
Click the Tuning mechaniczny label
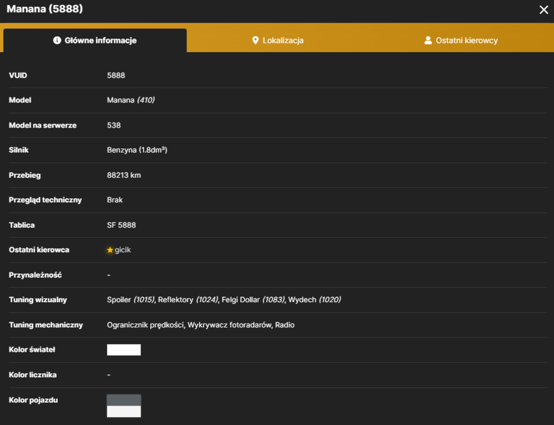coord(46,325)
